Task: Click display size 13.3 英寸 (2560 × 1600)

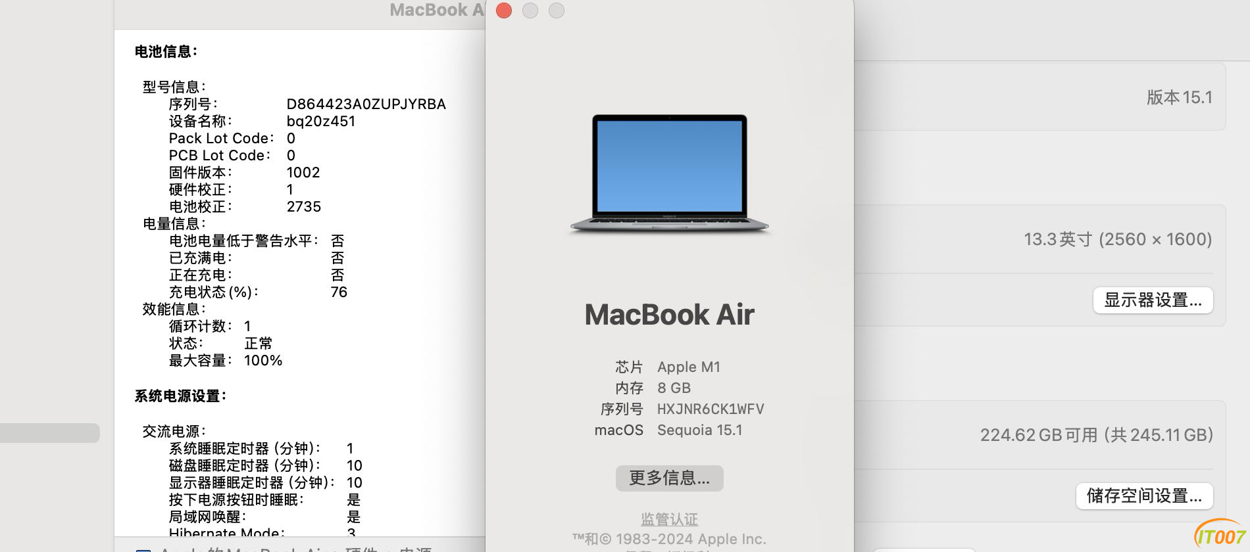Action: pos(1118,239)
